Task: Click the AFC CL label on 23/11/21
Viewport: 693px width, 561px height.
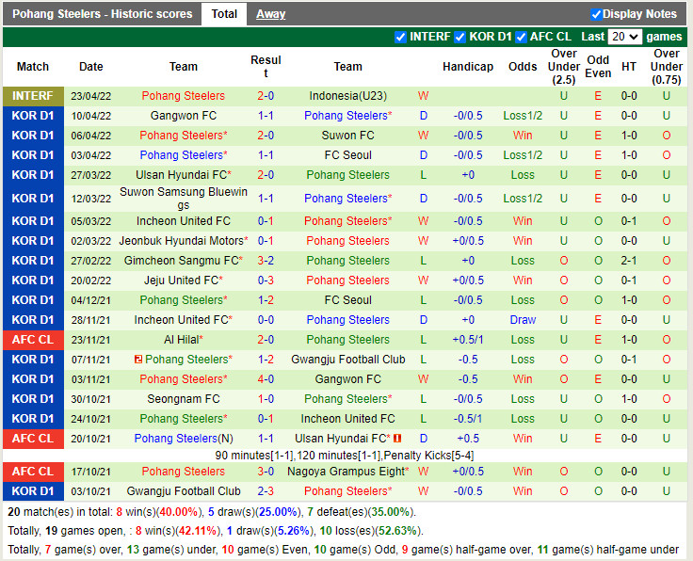Action: 33,340
